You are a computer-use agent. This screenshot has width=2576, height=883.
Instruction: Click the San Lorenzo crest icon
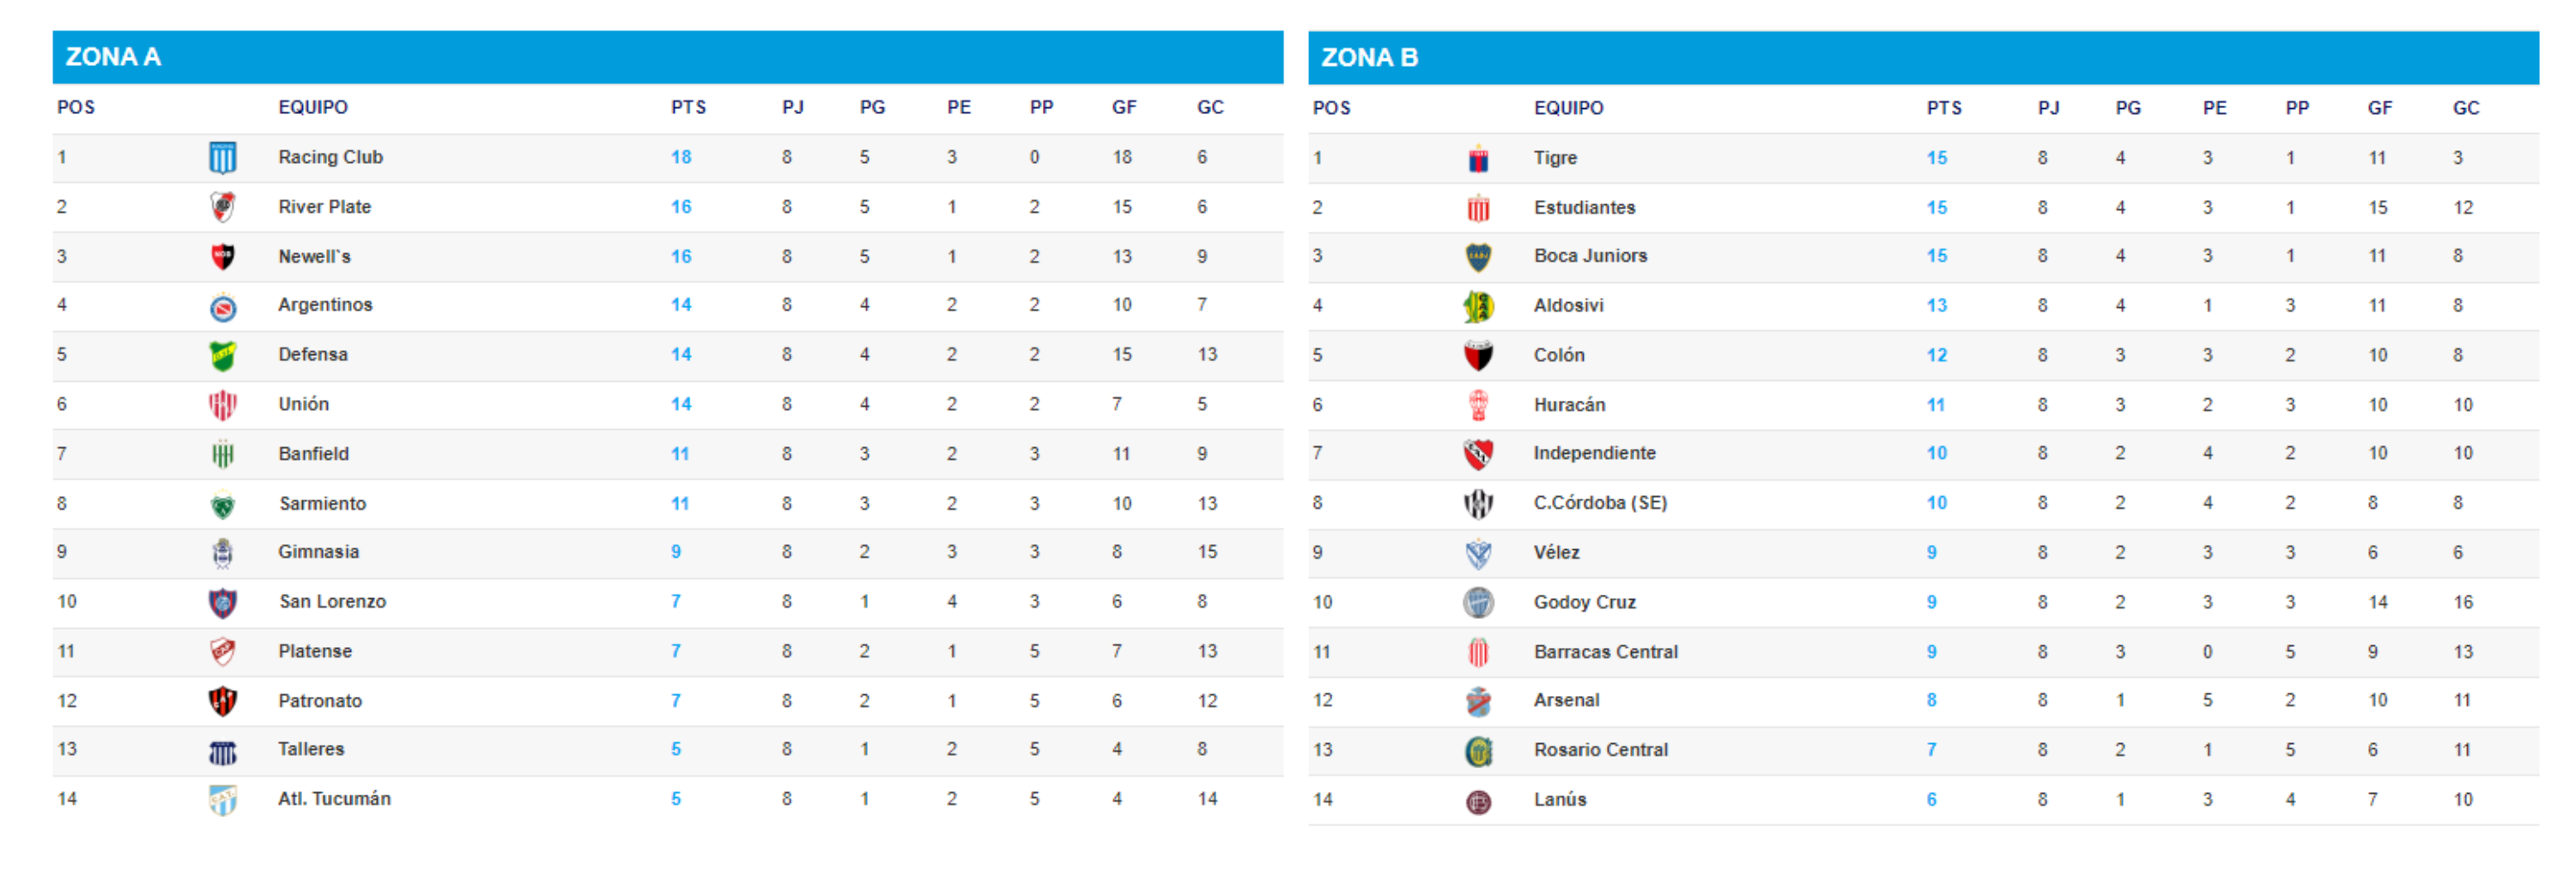[x=222, y=602]
